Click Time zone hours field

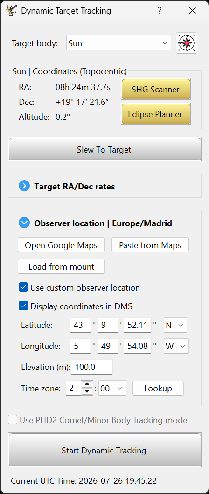(73, 388)
